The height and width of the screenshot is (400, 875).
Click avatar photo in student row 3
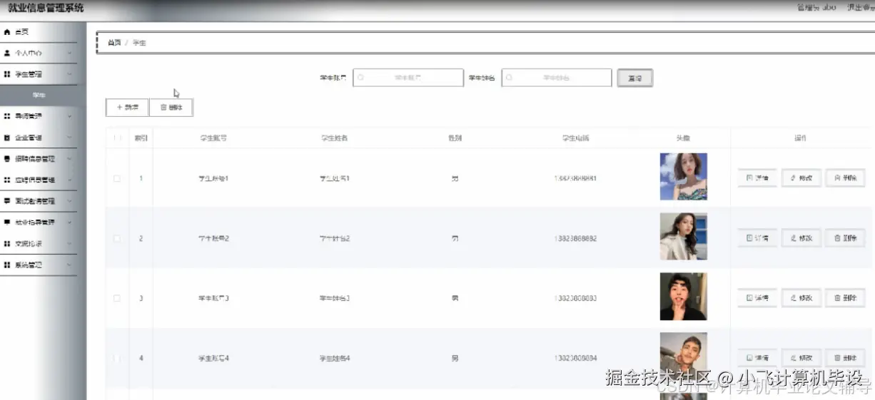[683, 297]
